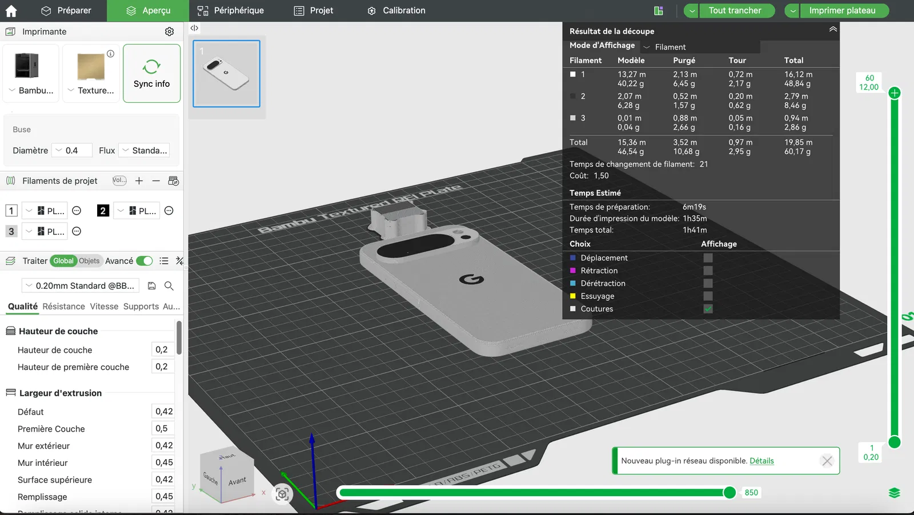Open Mode d'Affichage Filament dropdown

click(x=700, y=47)
